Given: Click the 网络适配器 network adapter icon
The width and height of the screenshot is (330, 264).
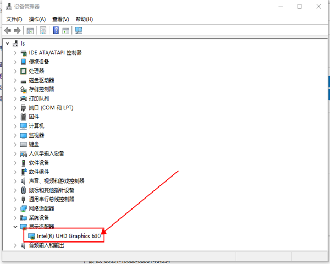Looking at the screenshot, I should (23, 208).
